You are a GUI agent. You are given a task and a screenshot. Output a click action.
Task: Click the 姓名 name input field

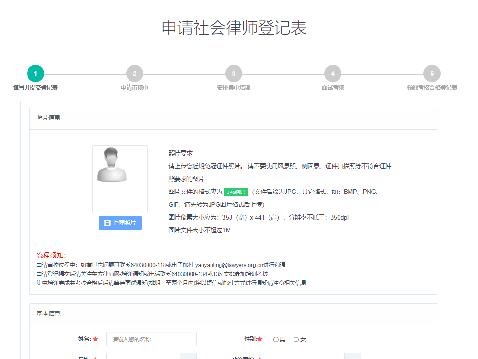coord(151,339)
